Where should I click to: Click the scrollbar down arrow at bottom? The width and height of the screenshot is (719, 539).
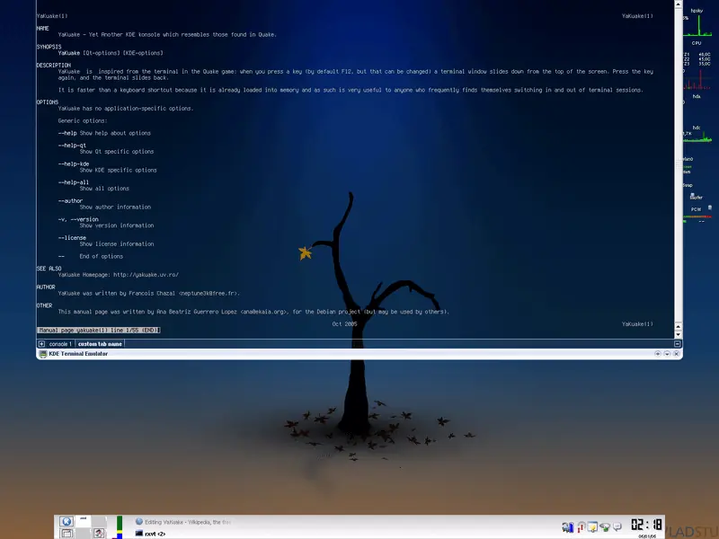coord(679,334)
